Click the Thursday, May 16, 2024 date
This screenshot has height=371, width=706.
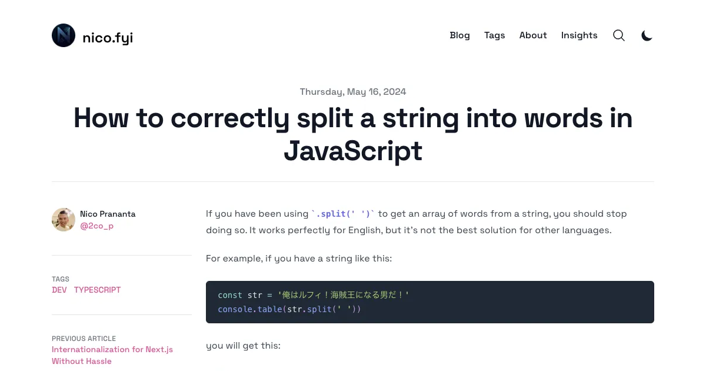353,92
